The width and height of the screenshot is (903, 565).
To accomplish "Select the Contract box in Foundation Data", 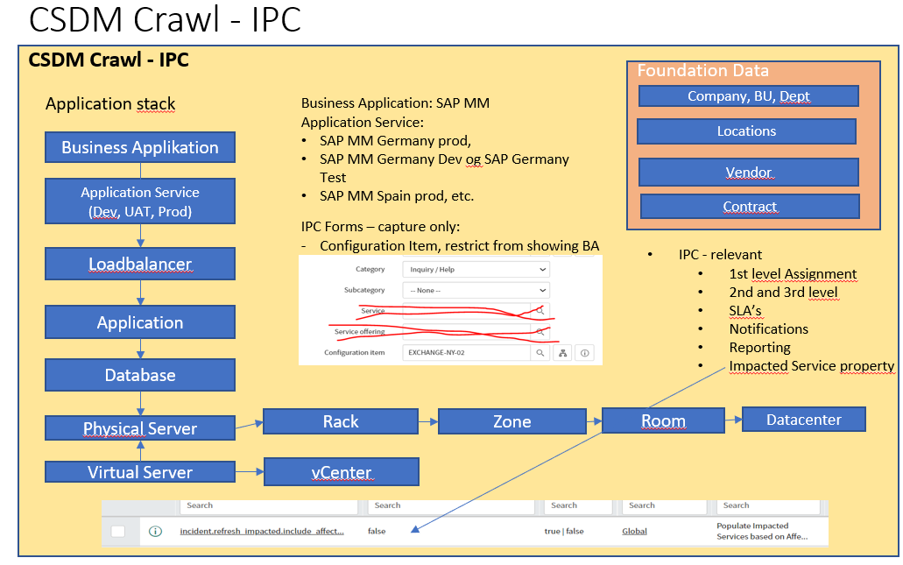I will tap(750, 206).
